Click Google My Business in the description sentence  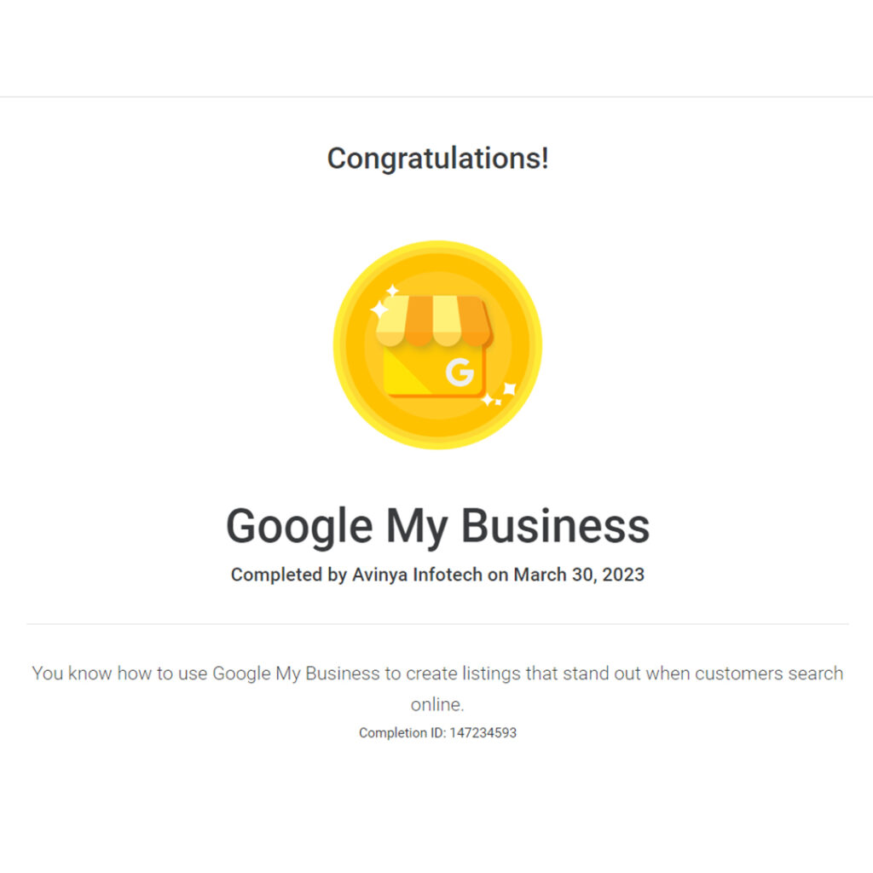(x=296, y=674)
